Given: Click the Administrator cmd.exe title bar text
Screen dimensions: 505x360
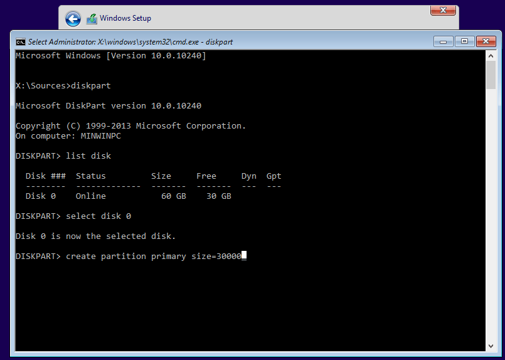Looking at the screenshot, I should point(130,42).
